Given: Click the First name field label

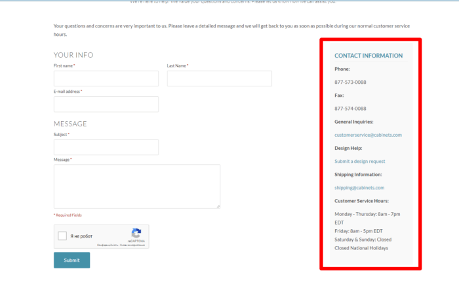Looking at the screenshot, I should coord(63,66).
